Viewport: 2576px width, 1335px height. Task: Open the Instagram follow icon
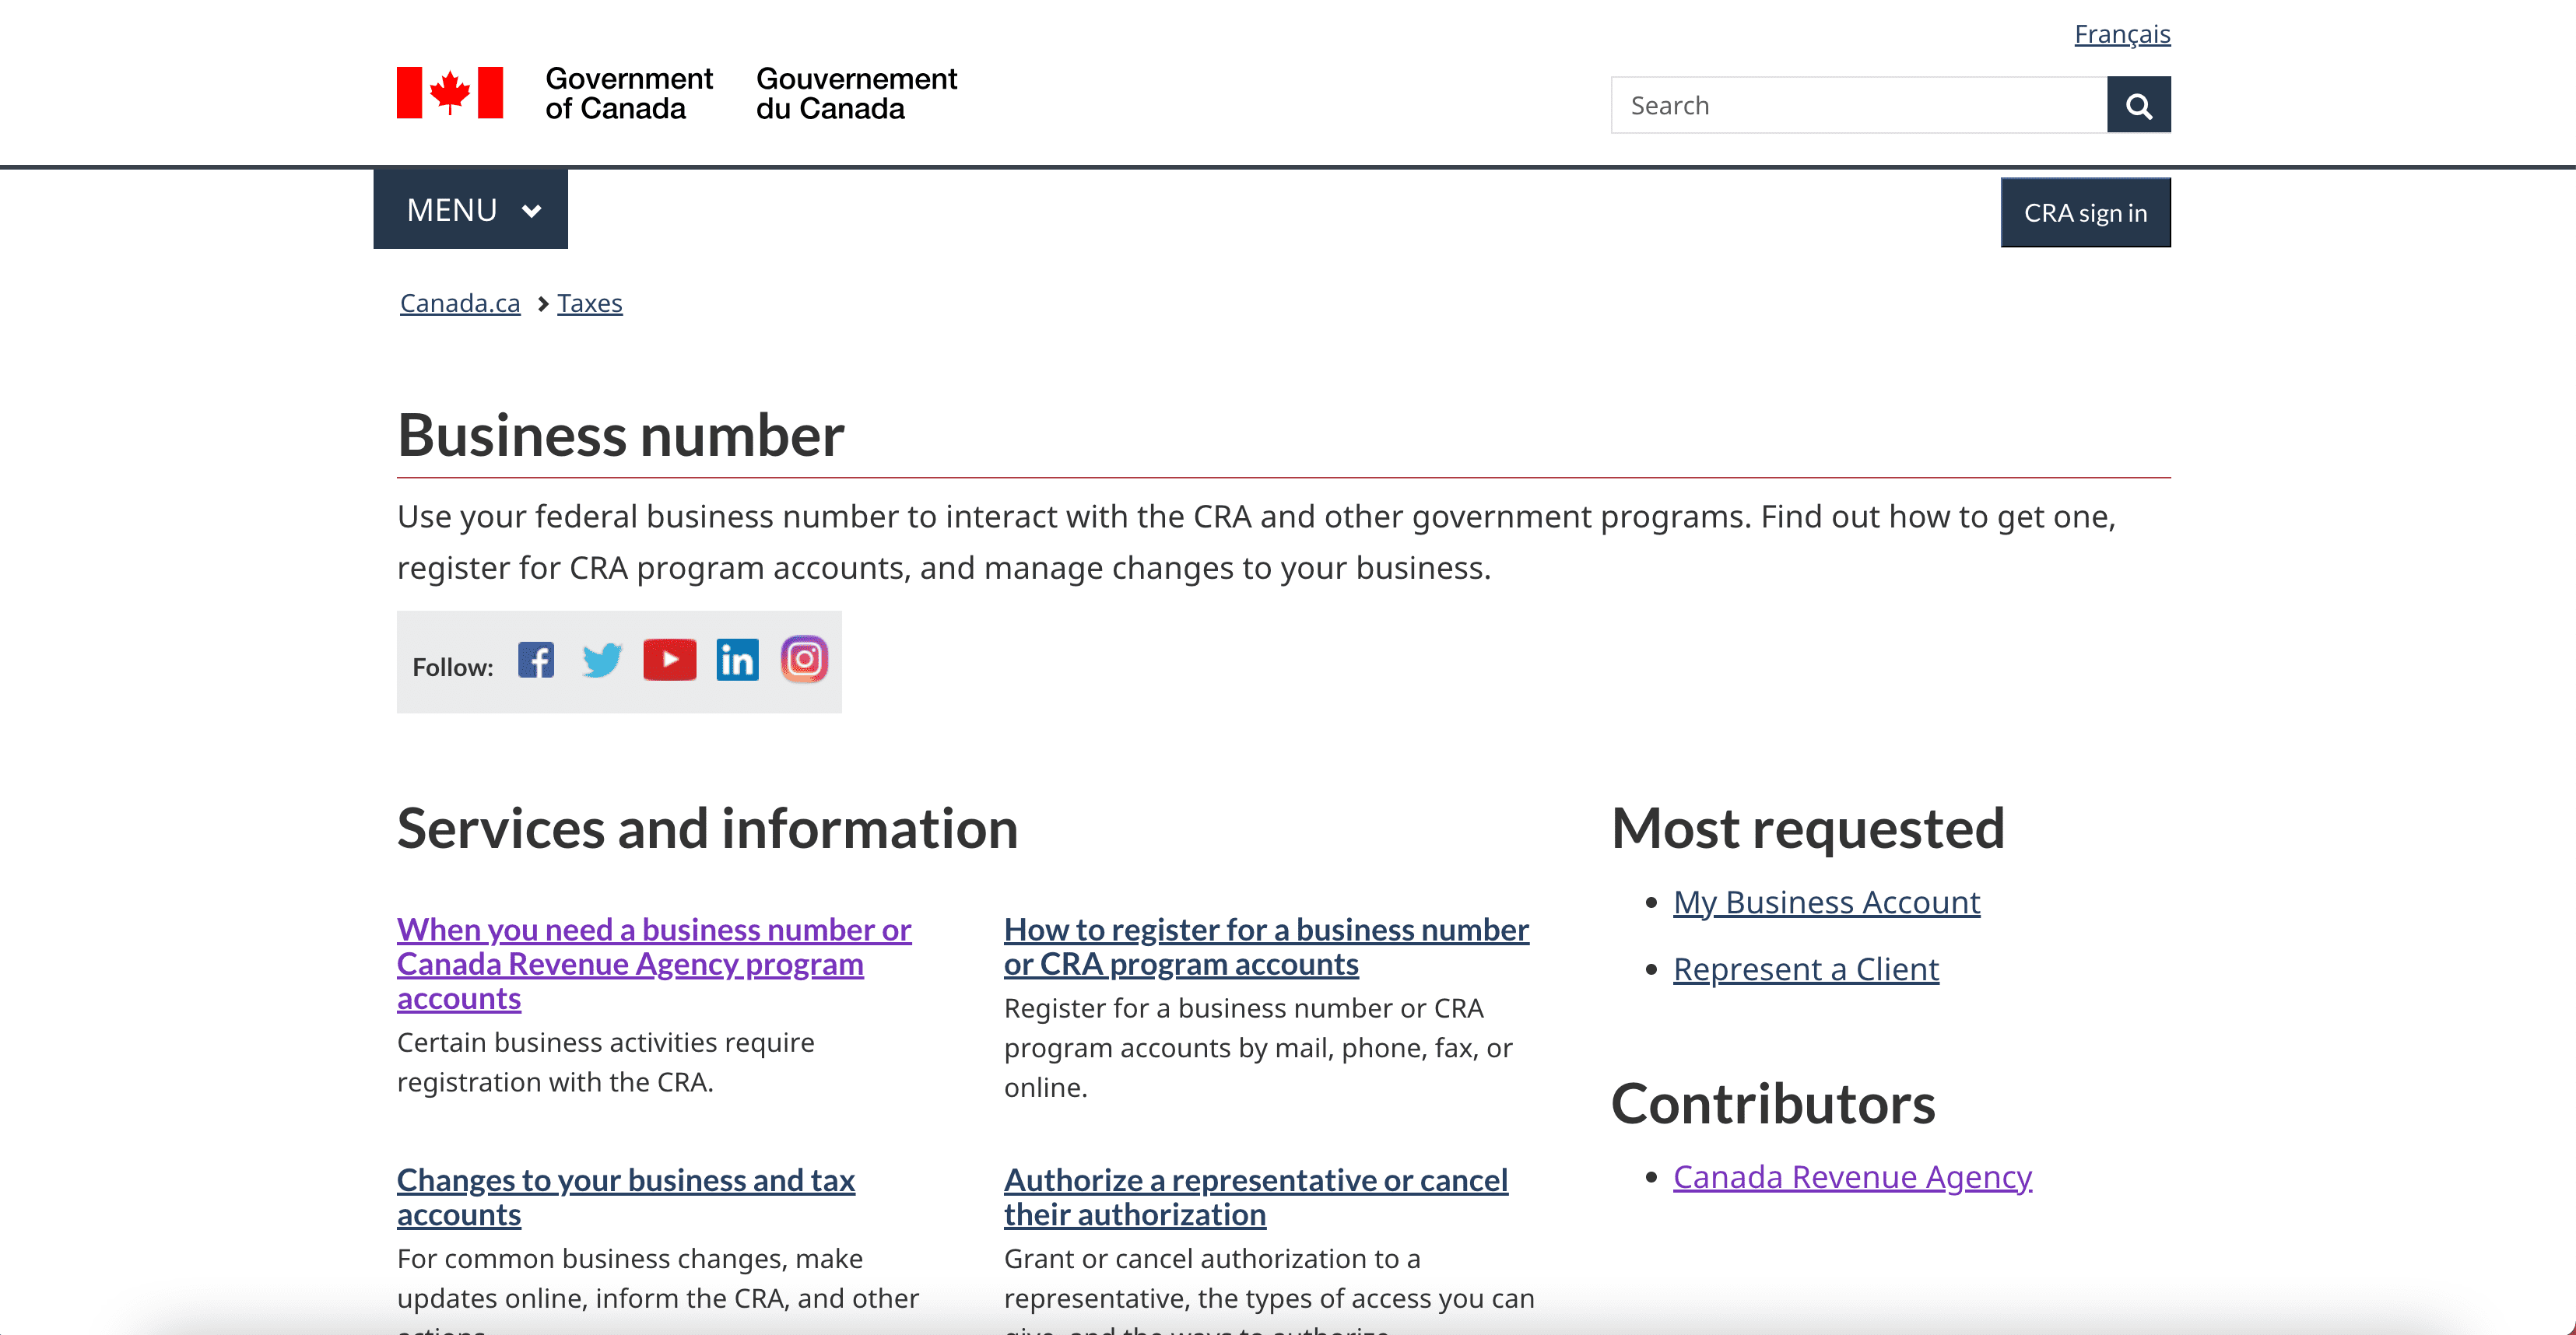coord(804,660)
